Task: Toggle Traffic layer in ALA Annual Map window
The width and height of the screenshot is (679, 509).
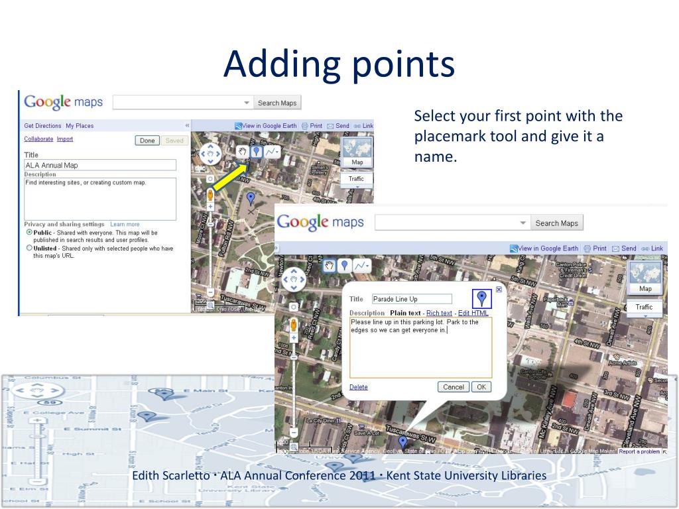Action: [x=356, y=179]
